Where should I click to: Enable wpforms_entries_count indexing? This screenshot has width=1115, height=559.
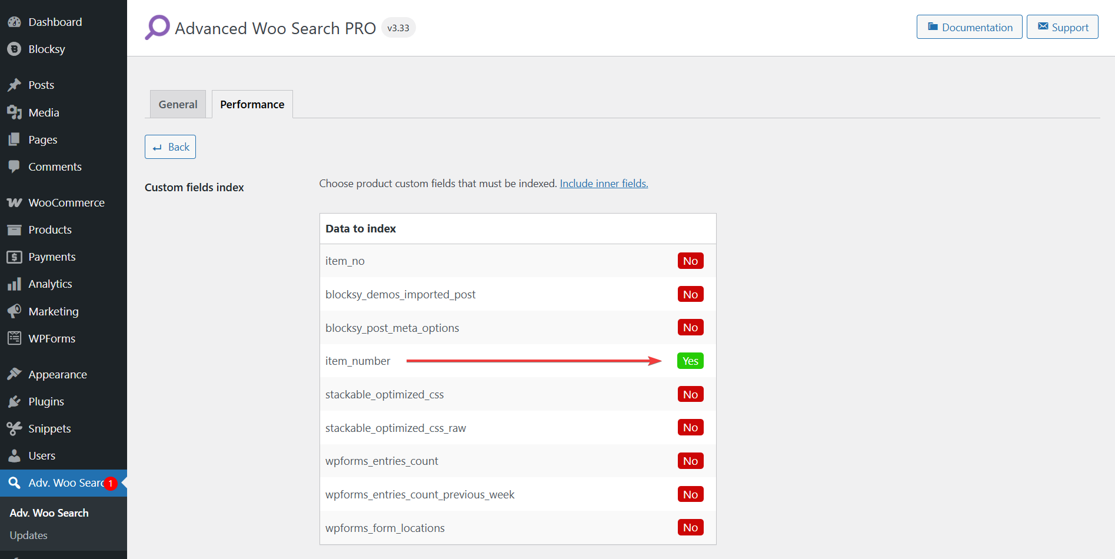[690, 461]
